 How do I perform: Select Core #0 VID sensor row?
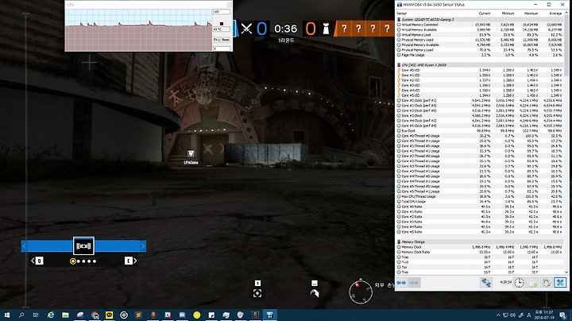[x=480, y=70]
